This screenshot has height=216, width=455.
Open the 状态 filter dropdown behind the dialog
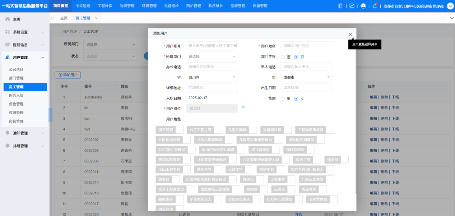(x=111, y=56)
